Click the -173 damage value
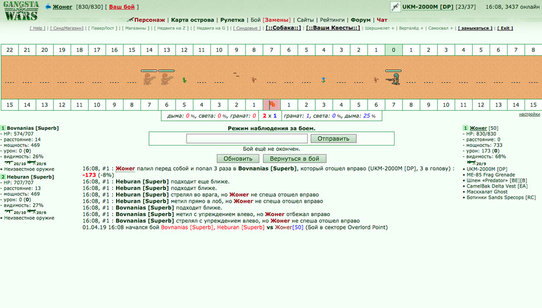 [89, 175]
